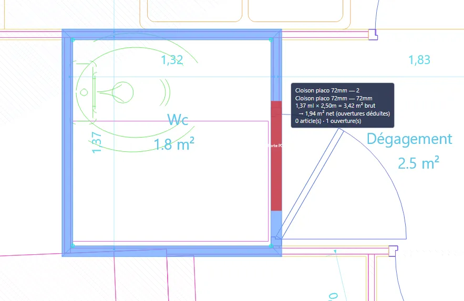Click the '1,83' dimension value

pyautogui.click(x=419, y=60)
